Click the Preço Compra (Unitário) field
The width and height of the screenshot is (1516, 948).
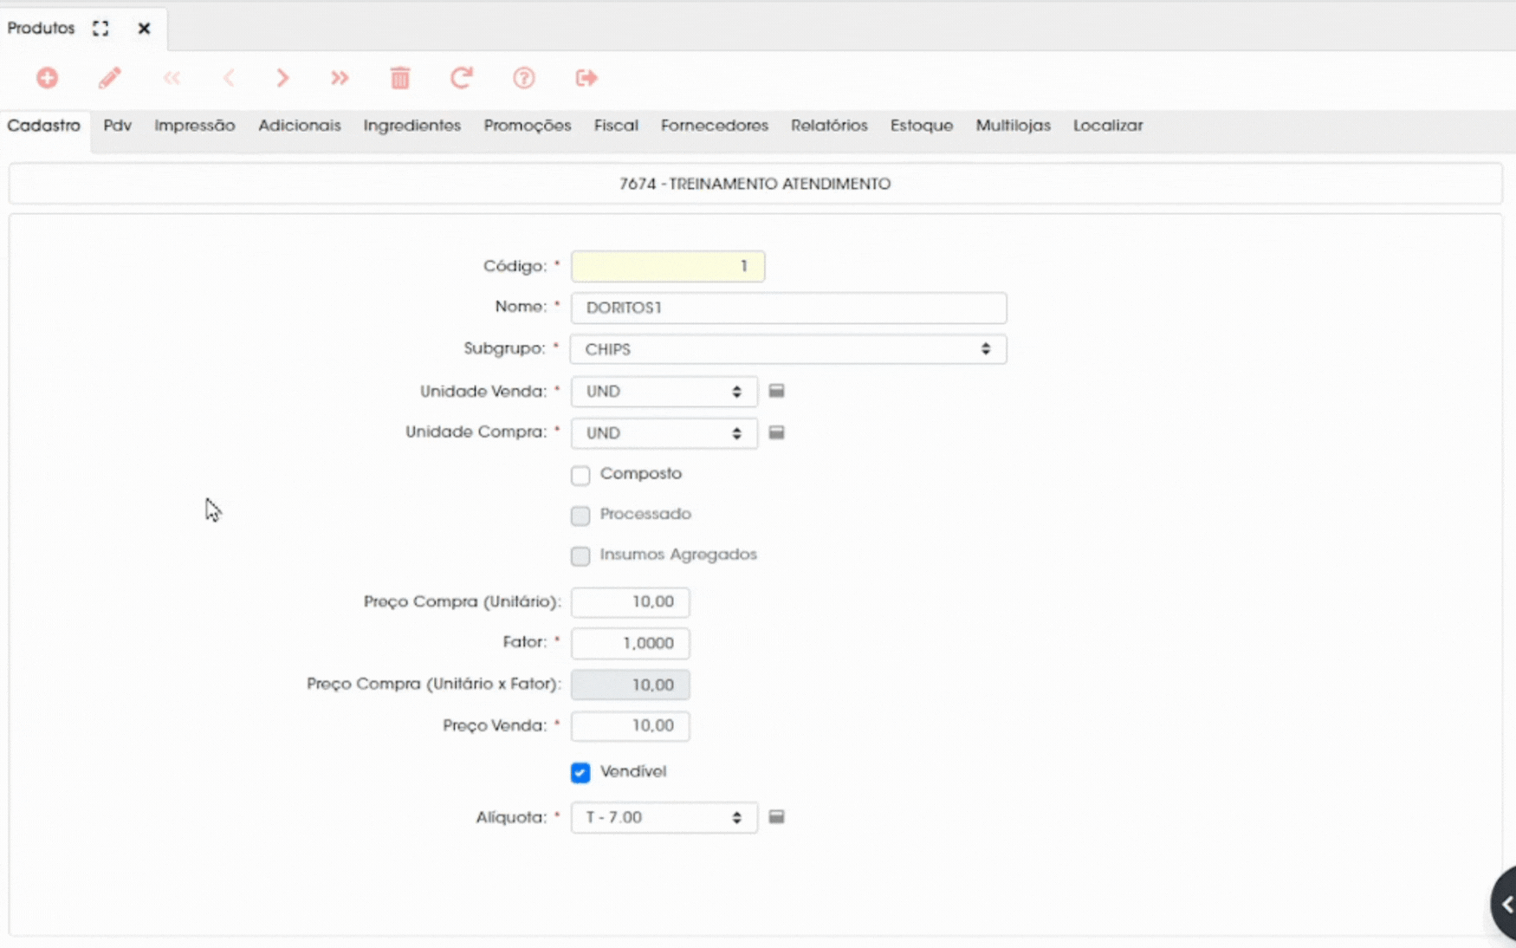pos(630,602)
